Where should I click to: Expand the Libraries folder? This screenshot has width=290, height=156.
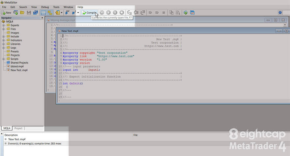point(4,44)
